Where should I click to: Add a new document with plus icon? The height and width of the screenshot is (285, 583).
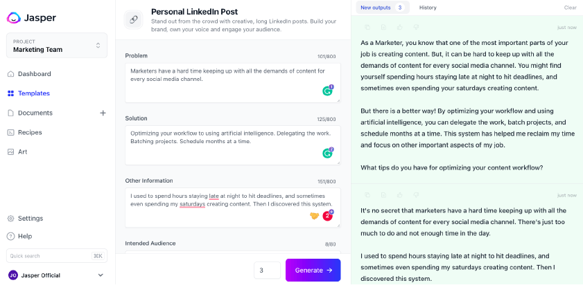coord(103,113)
